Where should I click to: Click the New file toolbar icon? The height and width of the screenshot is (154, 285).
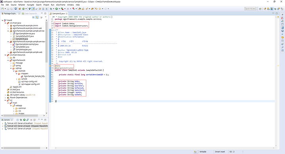[x=2, y=9]
